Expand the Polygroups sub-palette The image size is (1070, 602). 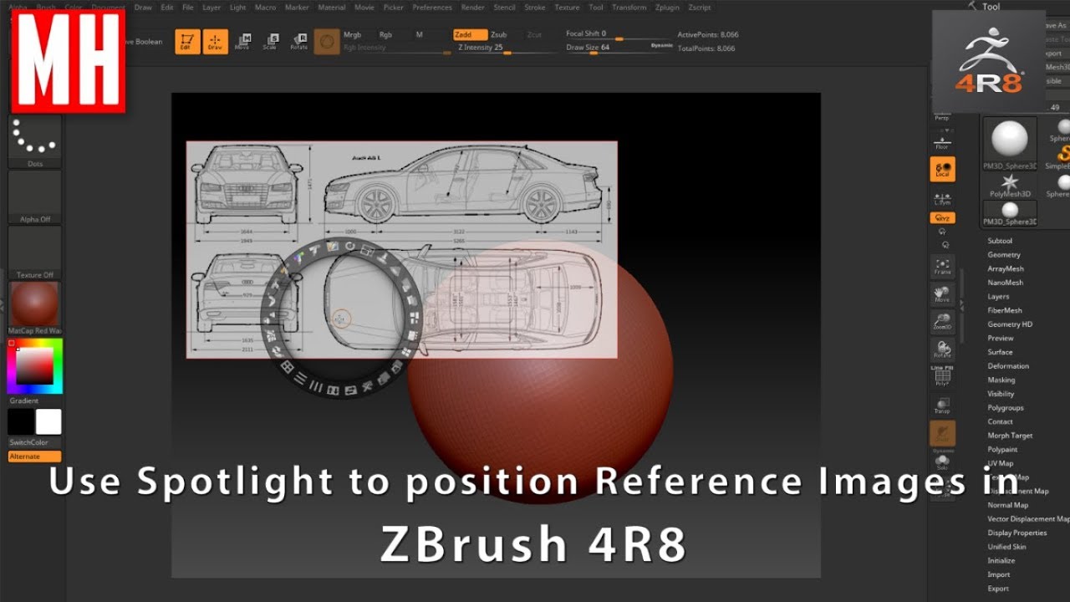pyautogui.click(x=1006, y=408)
